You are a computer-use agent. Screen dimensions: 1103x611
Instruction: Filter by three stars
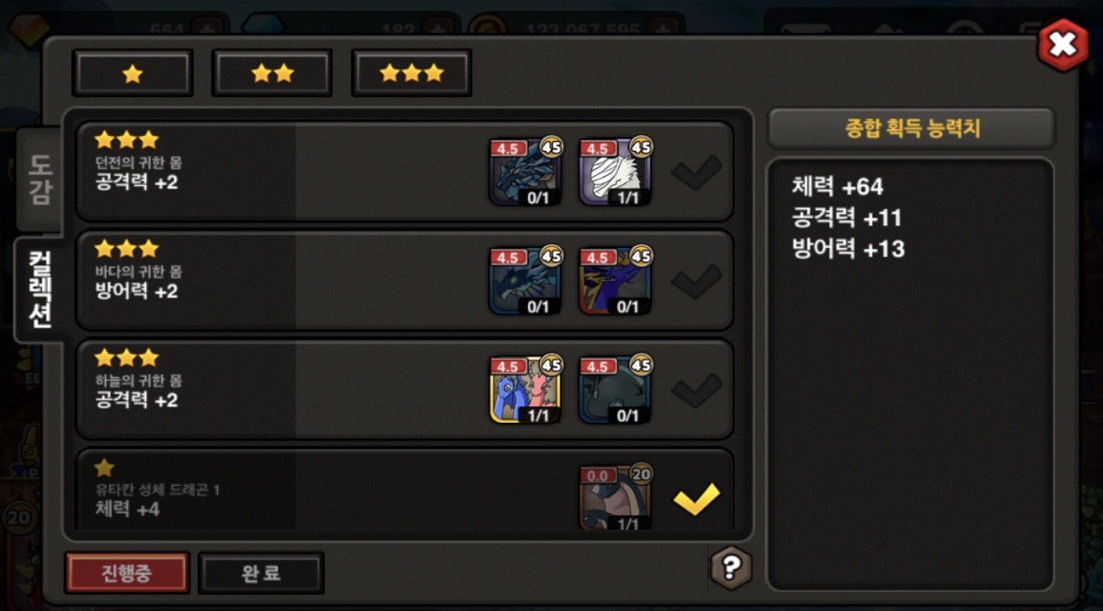[x=412, y=74]
